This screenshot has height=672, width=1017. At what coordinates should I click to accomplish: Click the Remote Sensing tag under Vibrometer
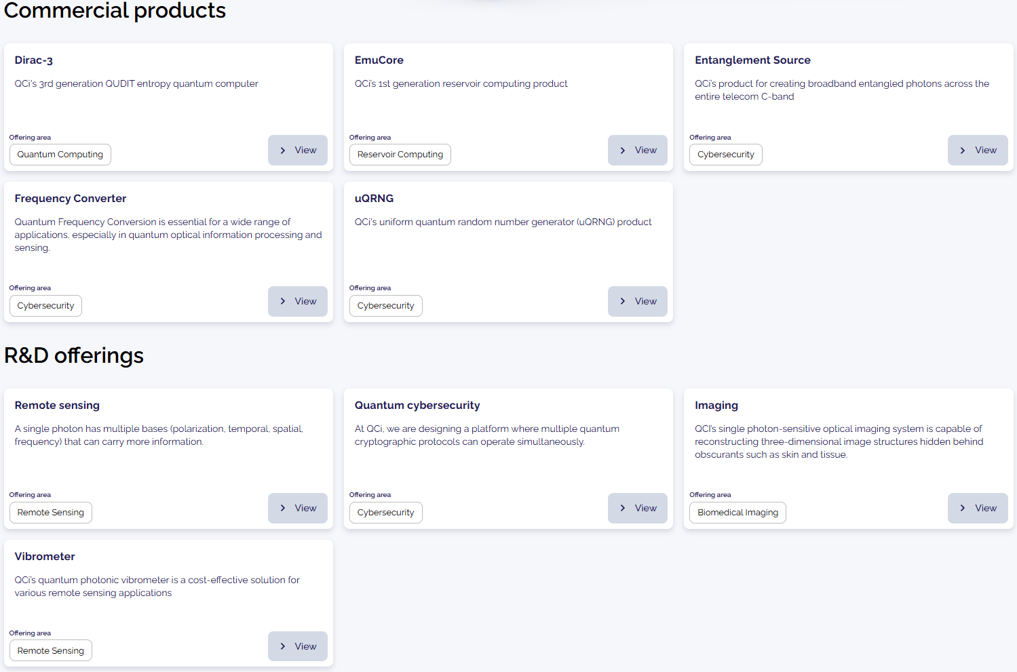pos(51,651)
